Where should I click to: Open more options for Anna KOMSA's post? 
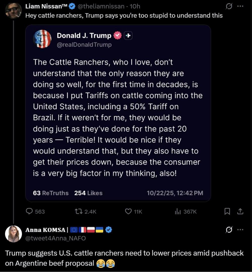coord(240,230)
